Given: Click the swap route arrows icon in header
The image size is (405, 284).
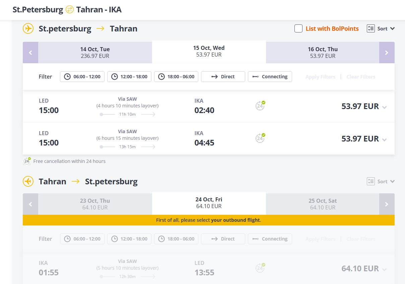Looking at the screenshot, I should pos(70,9).
